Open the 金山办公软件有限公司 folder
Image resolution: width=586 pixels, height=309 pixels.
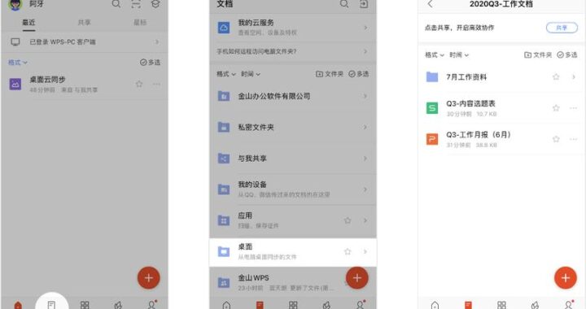pyautogui.click(x=293, y=96)
